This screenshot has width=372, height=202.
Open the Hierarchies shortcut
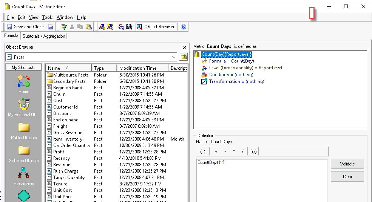point(24,176)
